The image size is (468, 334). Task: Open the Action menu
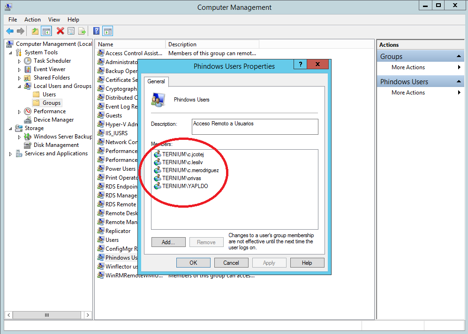(x=32, y=20)
